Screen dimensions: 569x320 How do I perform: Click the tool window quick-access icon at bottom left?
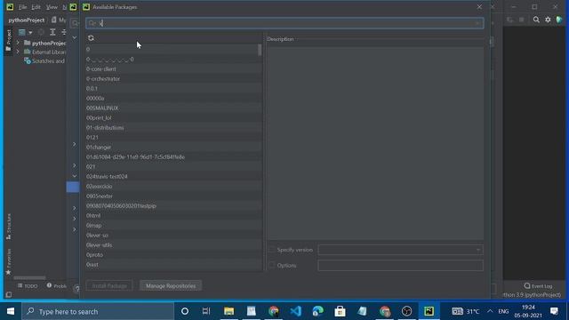click(9, 294)
